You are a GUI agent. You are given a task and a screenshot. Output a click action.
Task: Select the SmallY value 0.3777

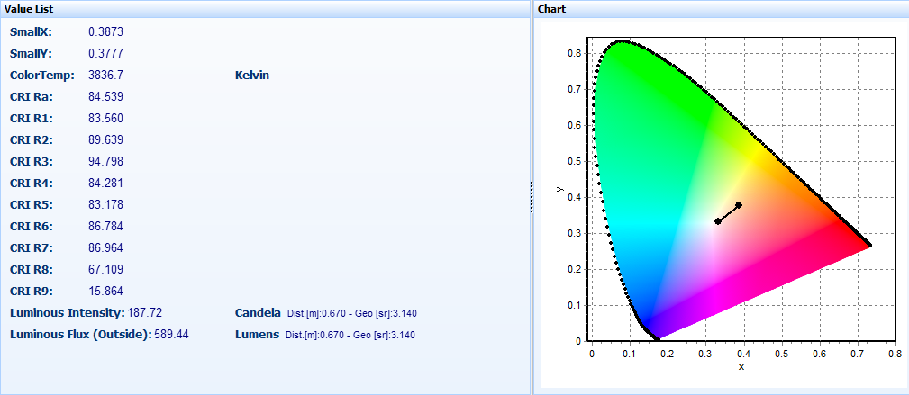pos(106,53)
